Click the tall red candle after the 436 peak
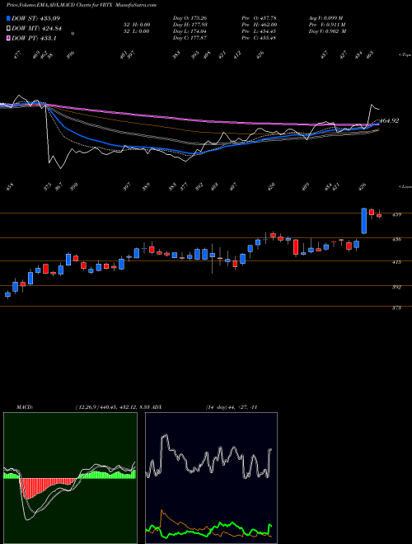Viewport: 412px width, 544px height. (296, 247)
